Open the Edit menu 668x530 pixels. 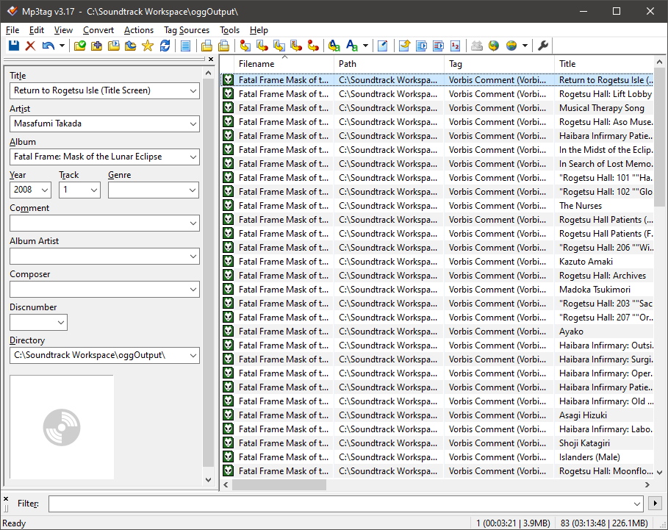click(37, 30)
